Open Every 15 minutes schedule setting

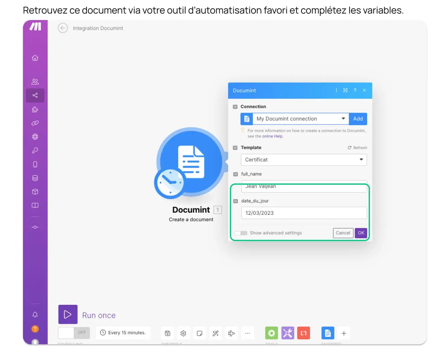[123, 333]
